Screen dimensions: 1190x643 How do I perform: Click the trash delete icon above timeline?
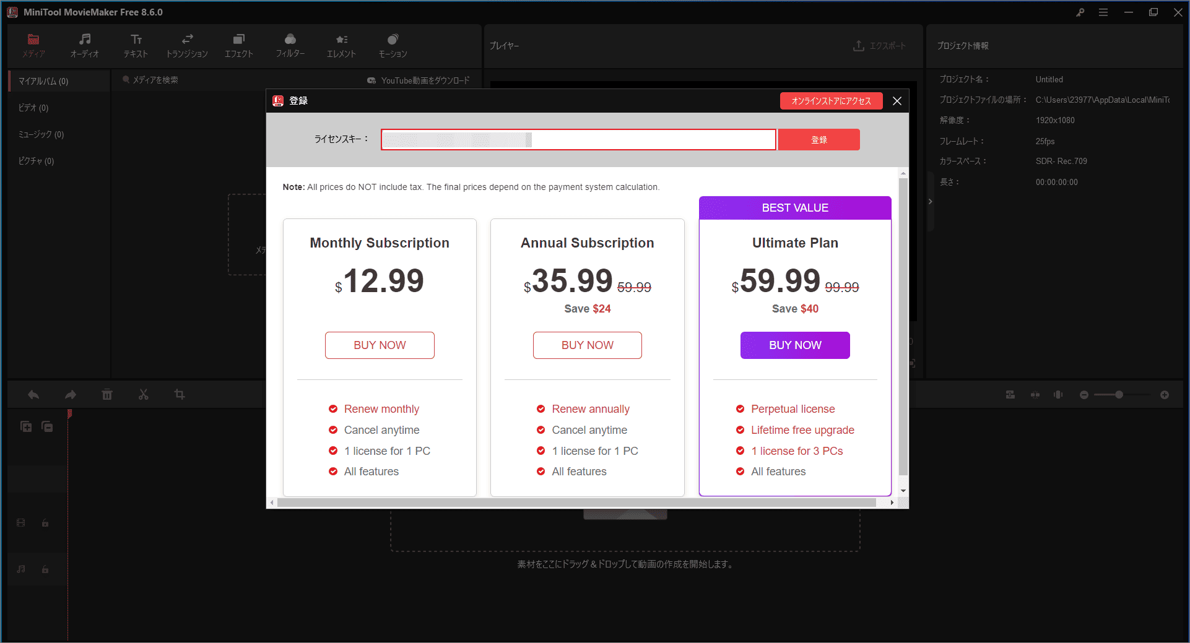(x=107, y=395)
